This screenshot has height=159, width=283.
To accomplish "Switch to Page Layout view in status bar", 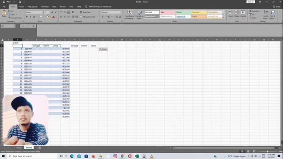I will [248, 151].
